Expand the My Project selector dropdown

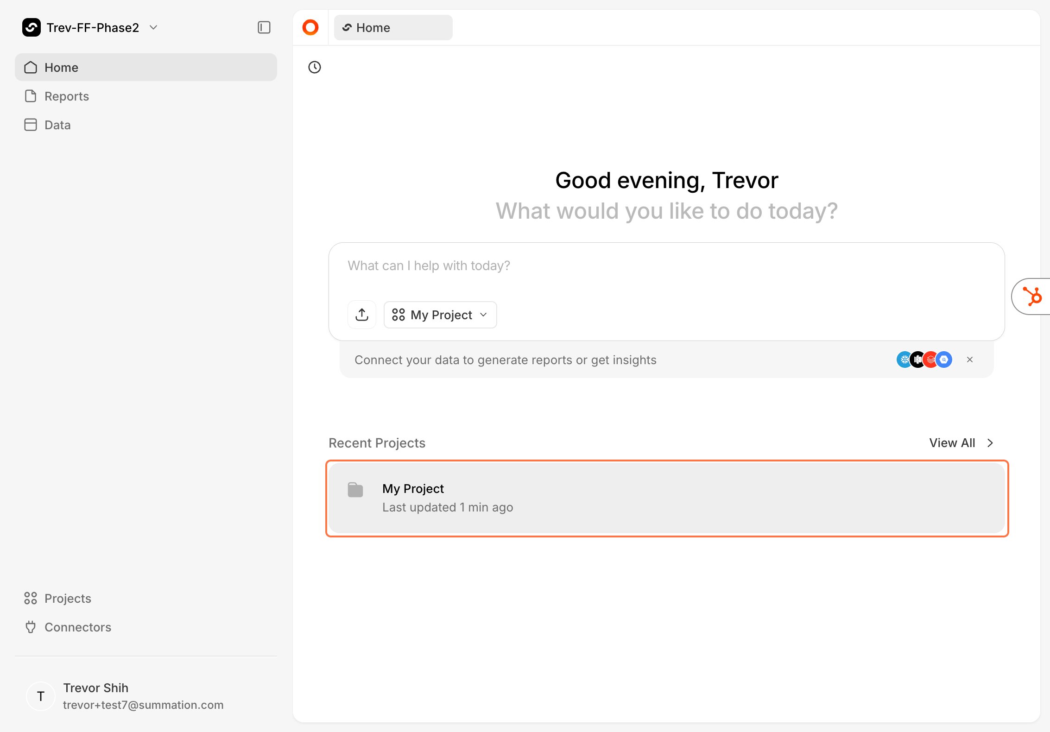[440, 315]
